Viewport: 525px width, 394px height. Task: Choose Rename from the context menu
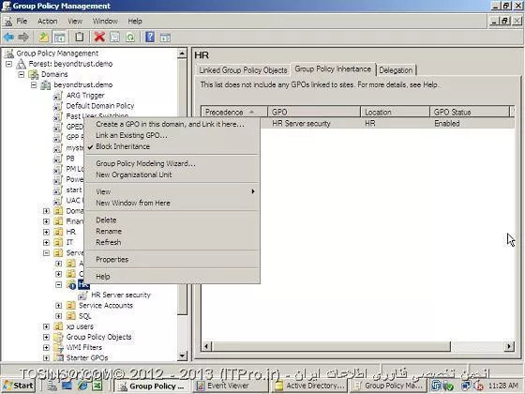coord(172,231)
